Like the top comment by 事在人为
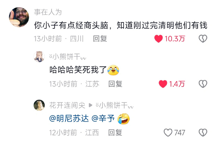The width and height of the screenshot is (218, 141). (158, 39)
